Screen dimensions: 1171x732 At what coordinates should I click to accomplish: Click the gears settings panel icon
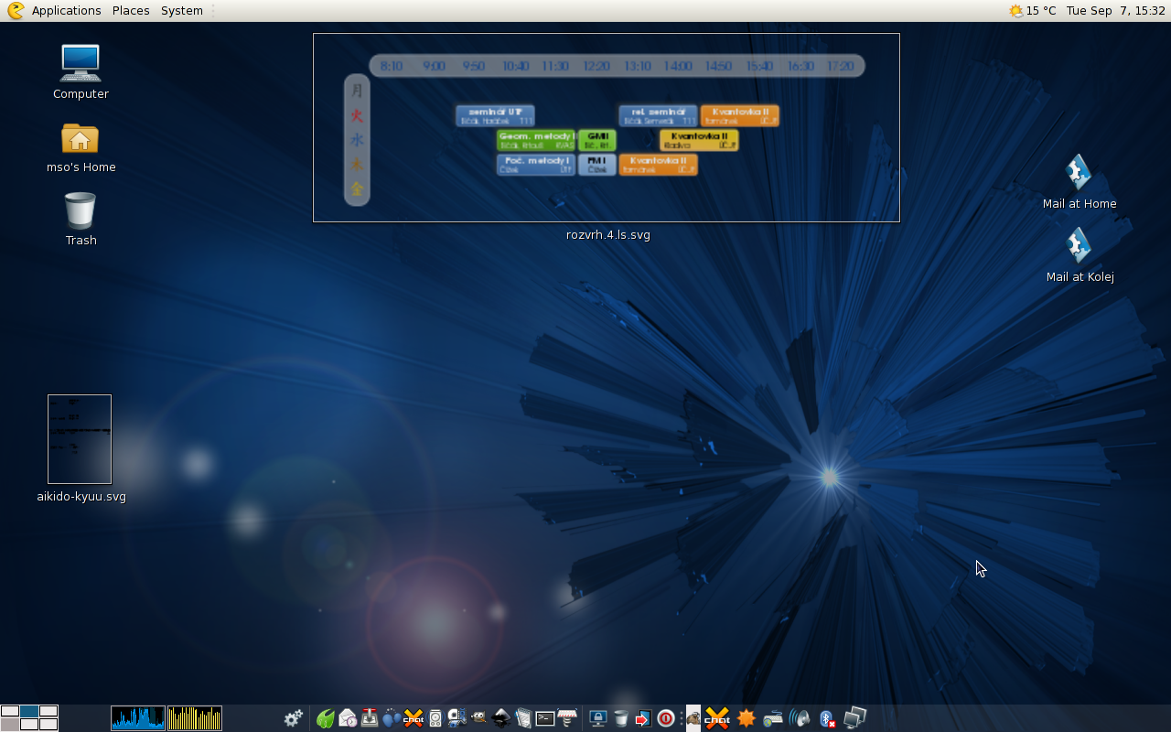pos(294,718)
